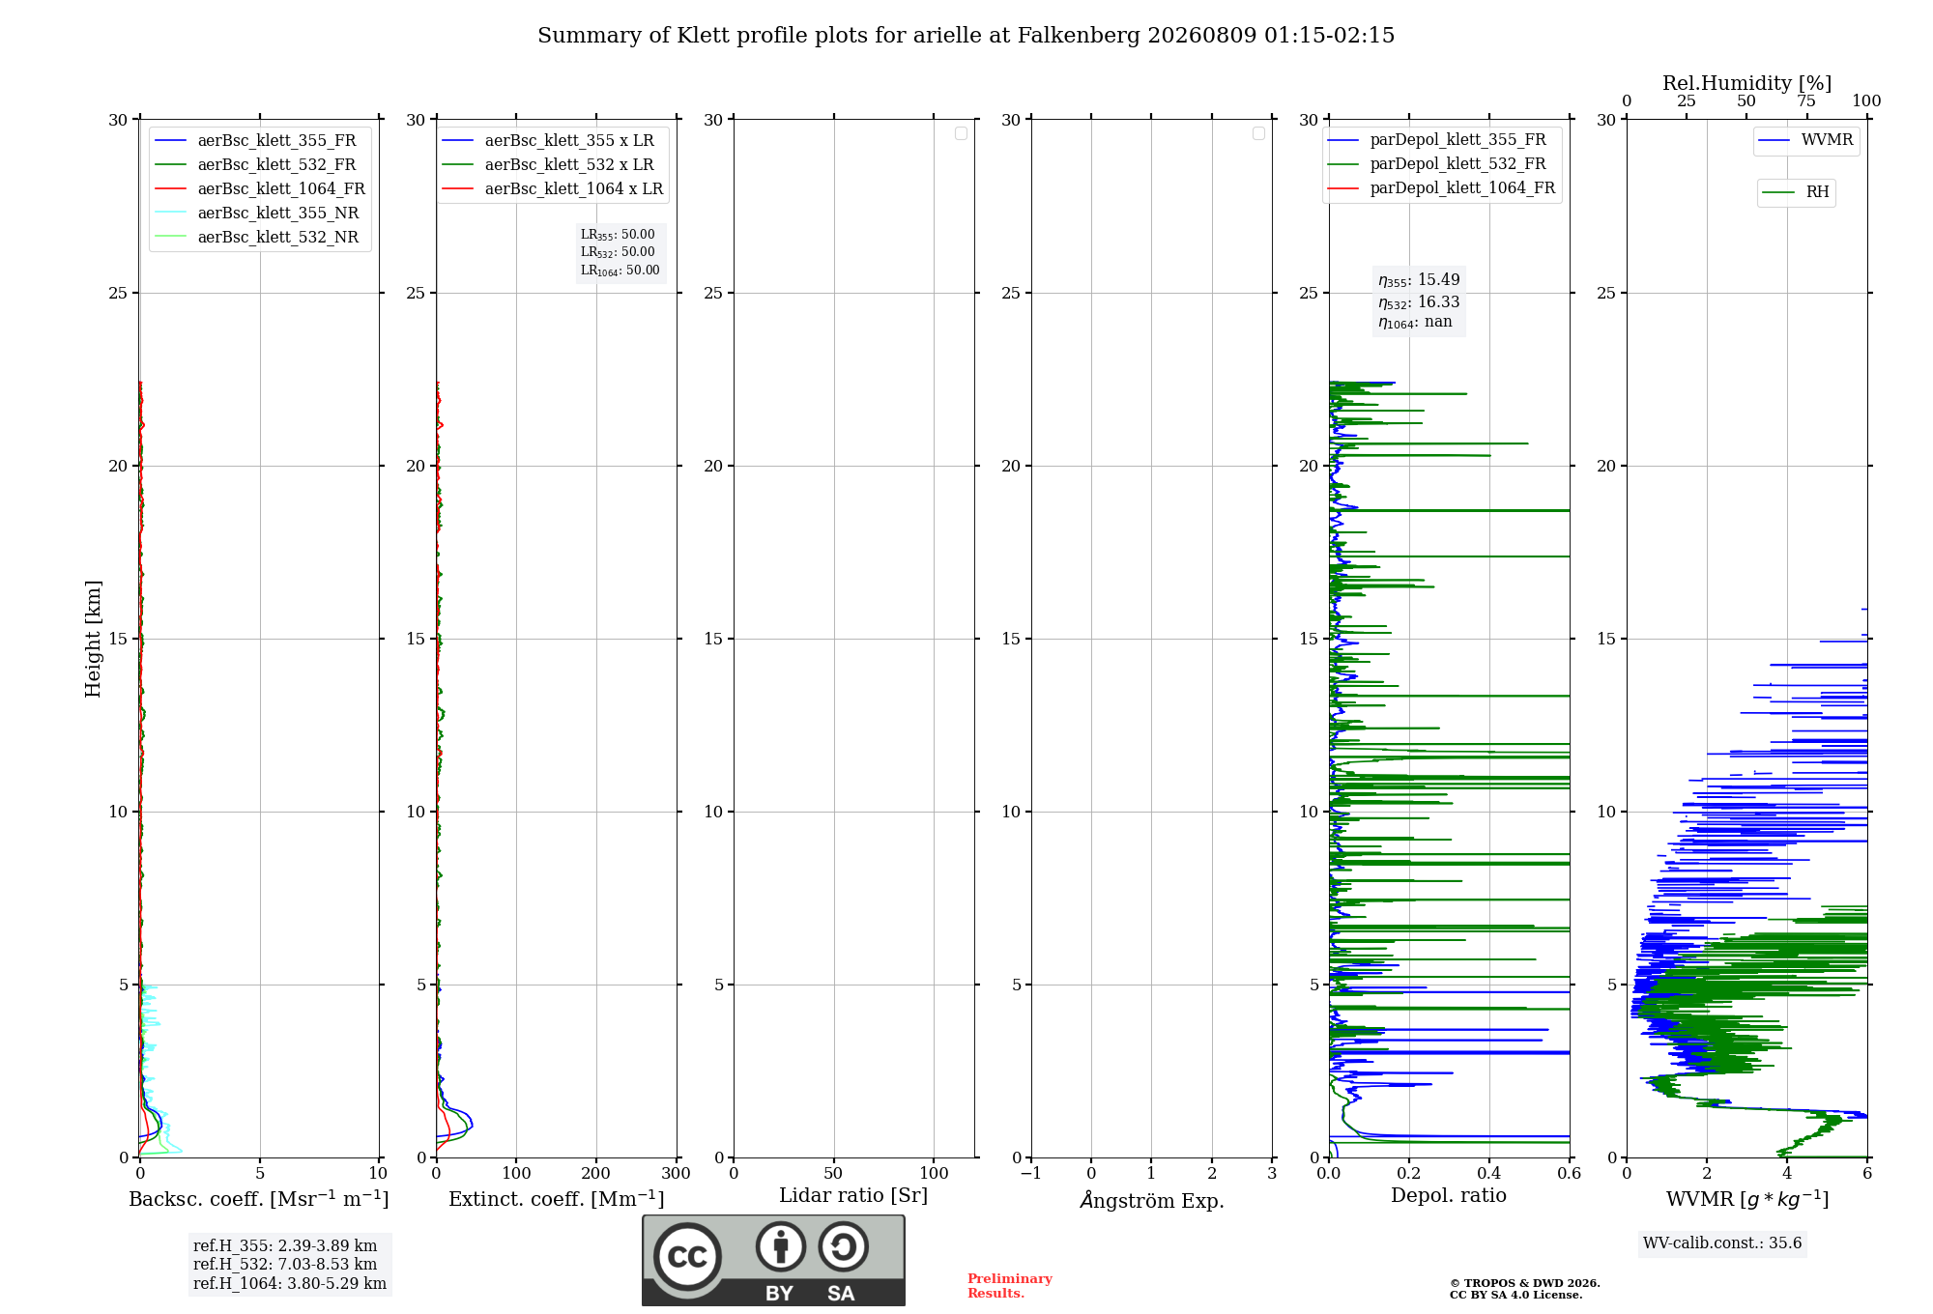Click the LR532: 50.00 annotation
Image resolution: width=1933 pixels, height=1314 pixels.
coord(618,252)
